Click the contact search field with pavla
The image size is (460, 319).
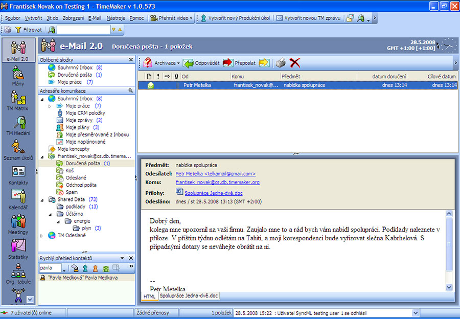click(50, 268)
